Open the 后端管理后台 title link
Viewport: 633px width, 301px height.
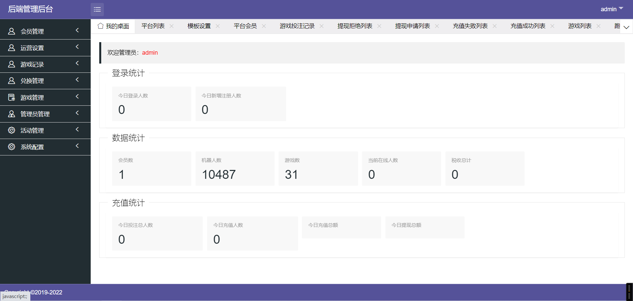click(x=30, y=9)
